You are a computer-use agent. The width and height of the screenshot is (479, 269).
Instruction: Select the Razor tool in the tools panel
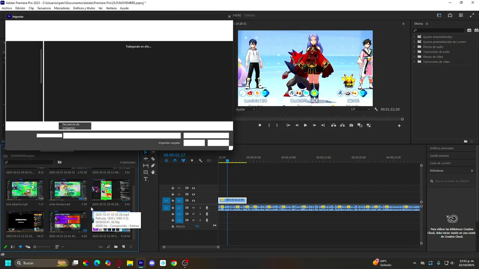coord(153,159)
